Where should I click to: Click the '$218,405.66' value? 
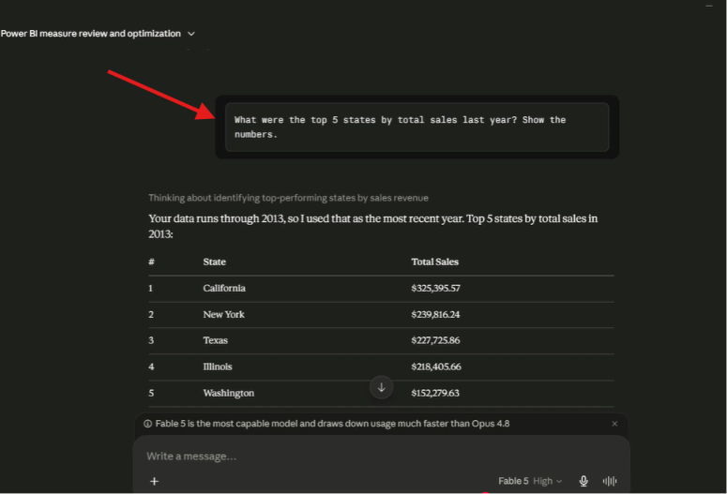coord(436,367)
